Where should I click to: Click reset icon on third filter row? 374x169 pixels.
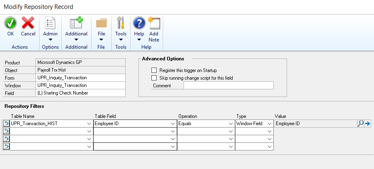click(x=6, y=139)
